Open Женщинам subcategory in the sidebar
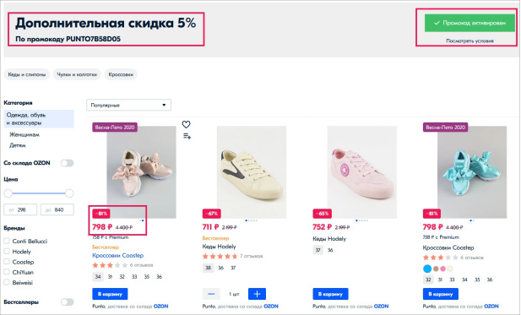This screenshot has width=521, height=315. click(x=24, y=134)
